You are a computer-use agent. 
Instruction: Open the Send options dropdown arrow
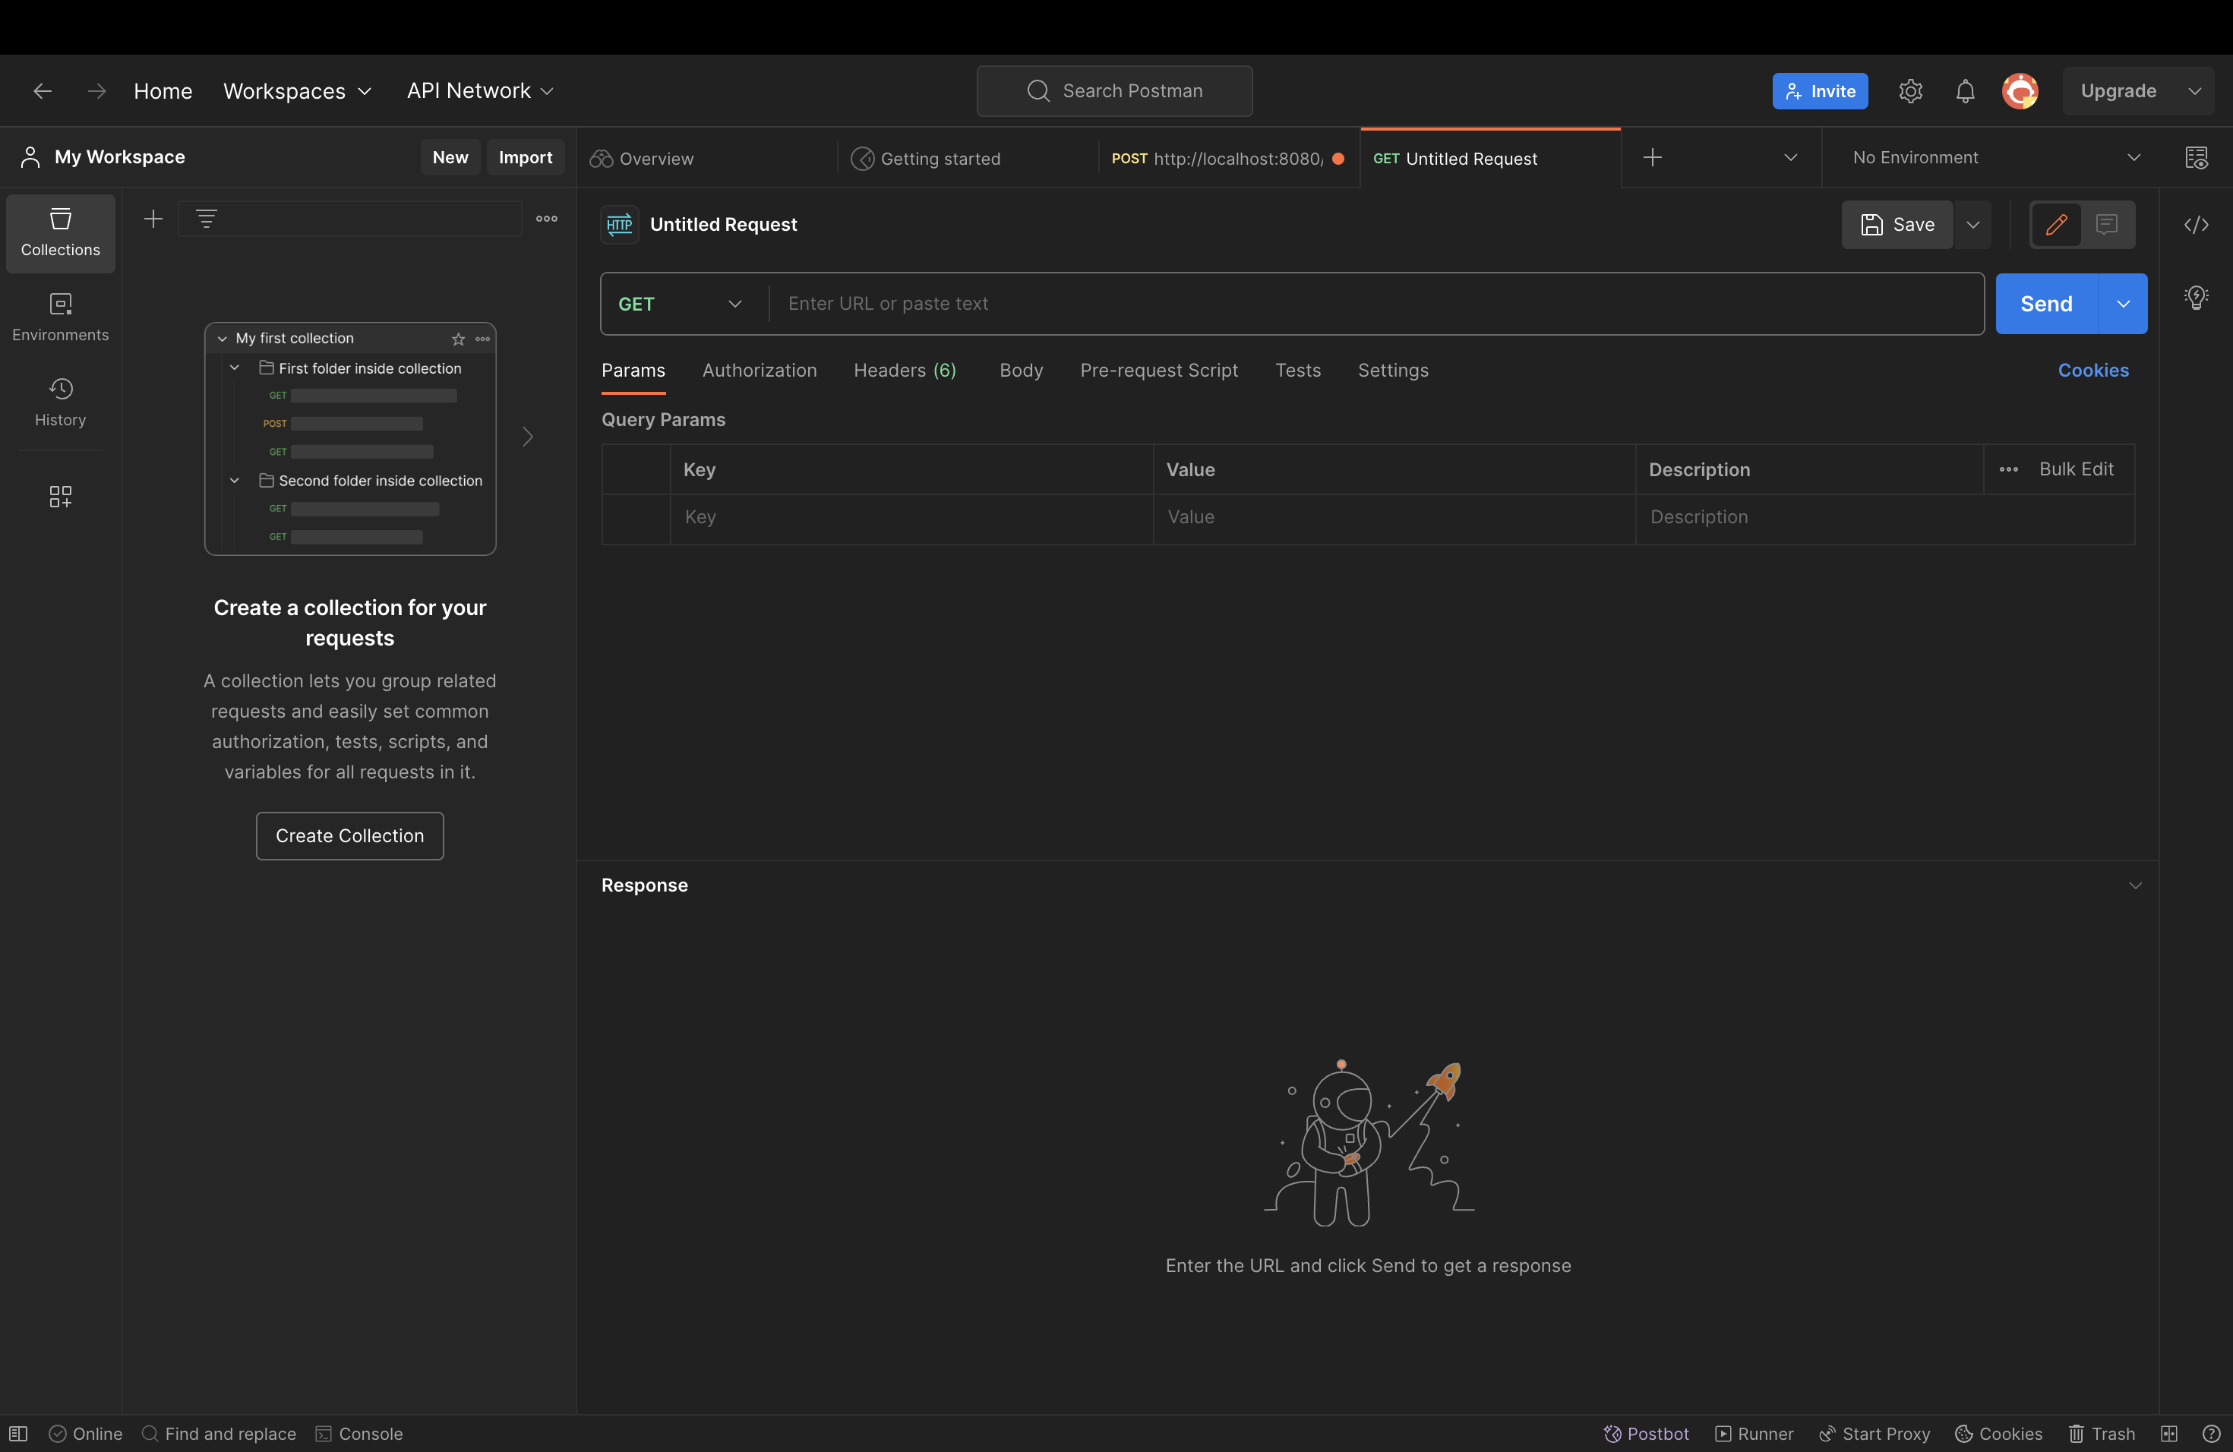tap(2123, 304)
